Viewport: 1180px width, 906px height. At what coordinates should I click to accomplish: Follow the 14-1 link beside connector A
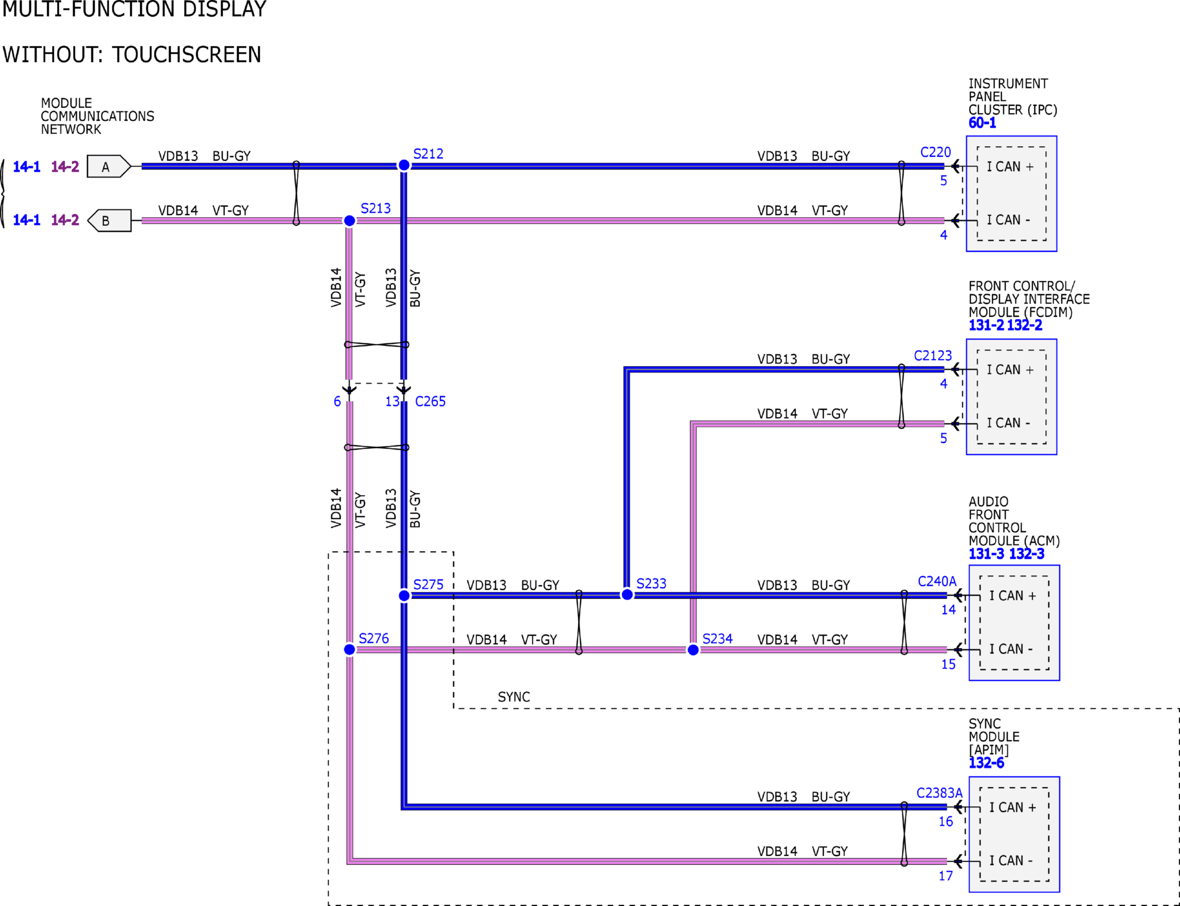pos(27,167)
